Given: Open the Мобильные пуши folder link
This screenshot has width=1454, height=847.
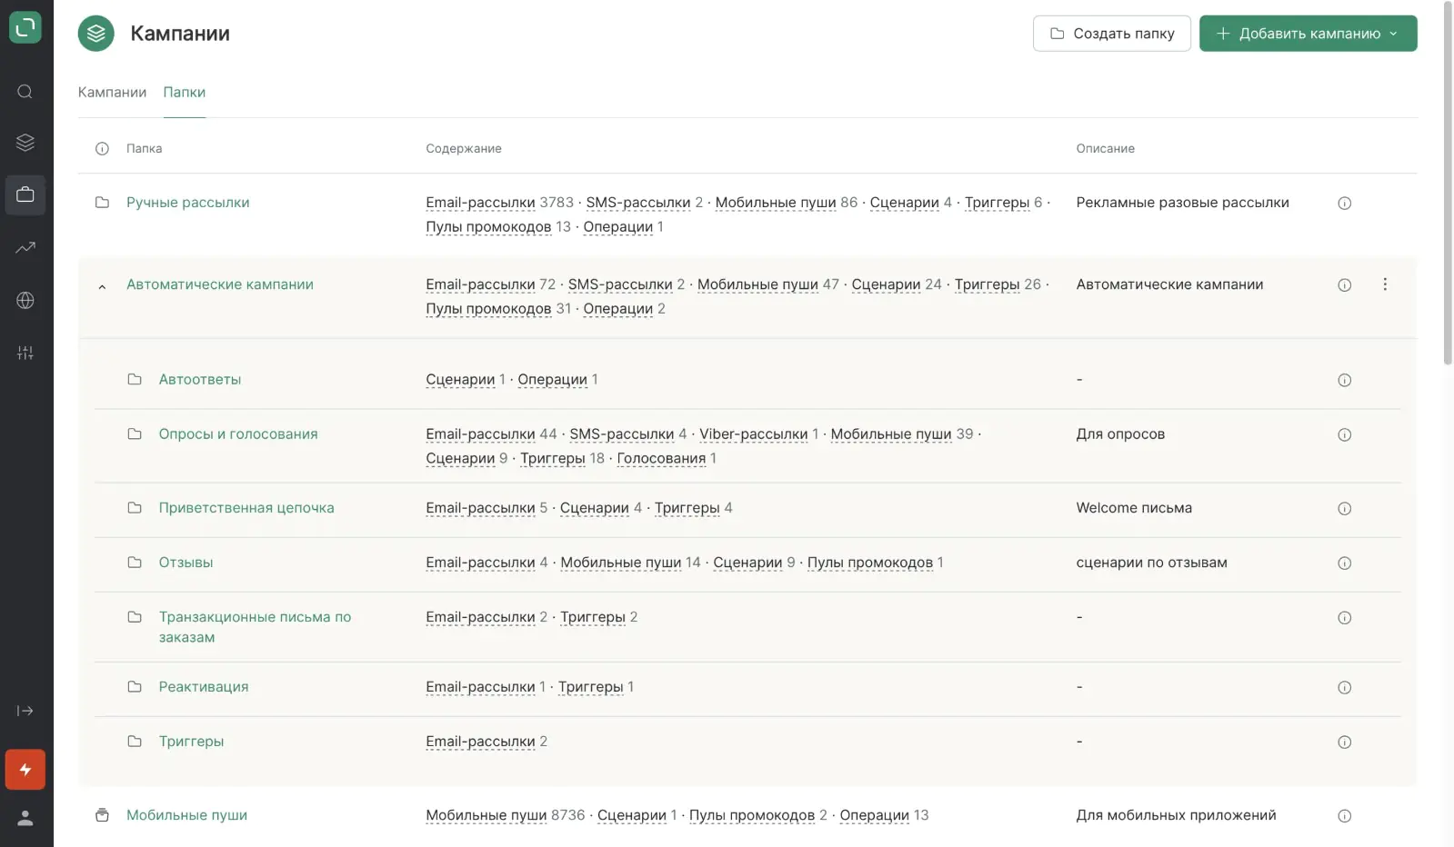Looking at the screenshot, I should [186, 814].
